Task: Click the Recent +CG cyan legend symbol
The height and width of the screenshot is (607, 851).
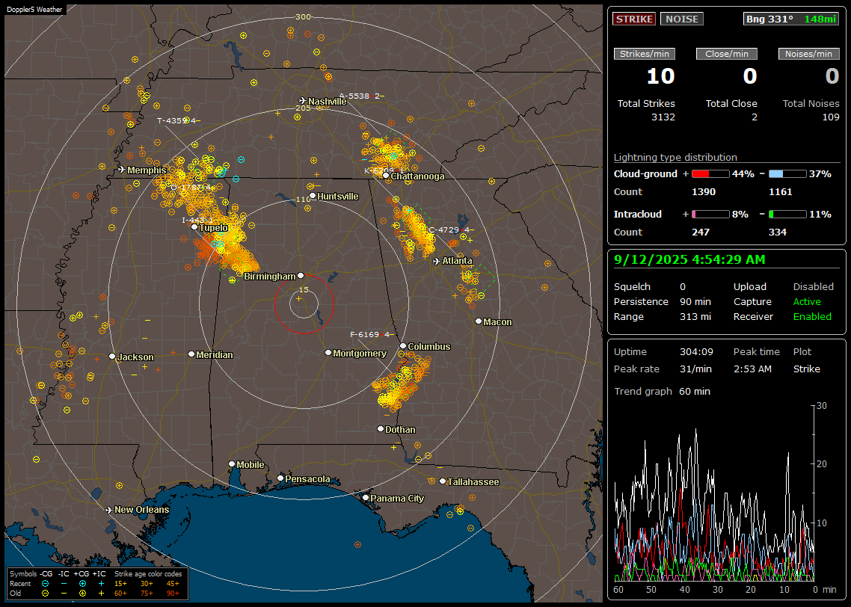Action: click(x=82, y=584)
